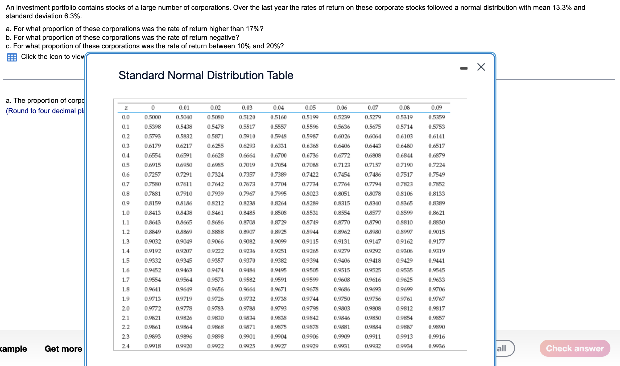Select the table value 0.5000 for z 0.0
Viewport: 620px width, 366px height.
tap(152, 117)
